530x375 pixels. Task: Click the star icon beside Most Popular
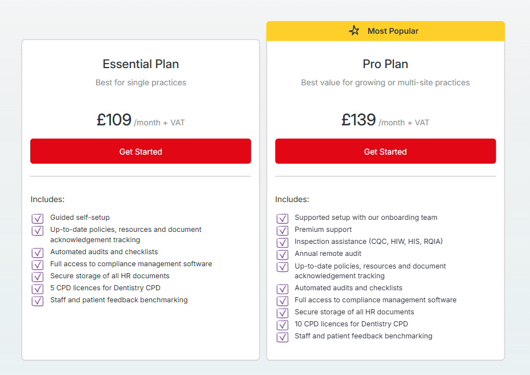pyautogui.click(x=354, y=31)
